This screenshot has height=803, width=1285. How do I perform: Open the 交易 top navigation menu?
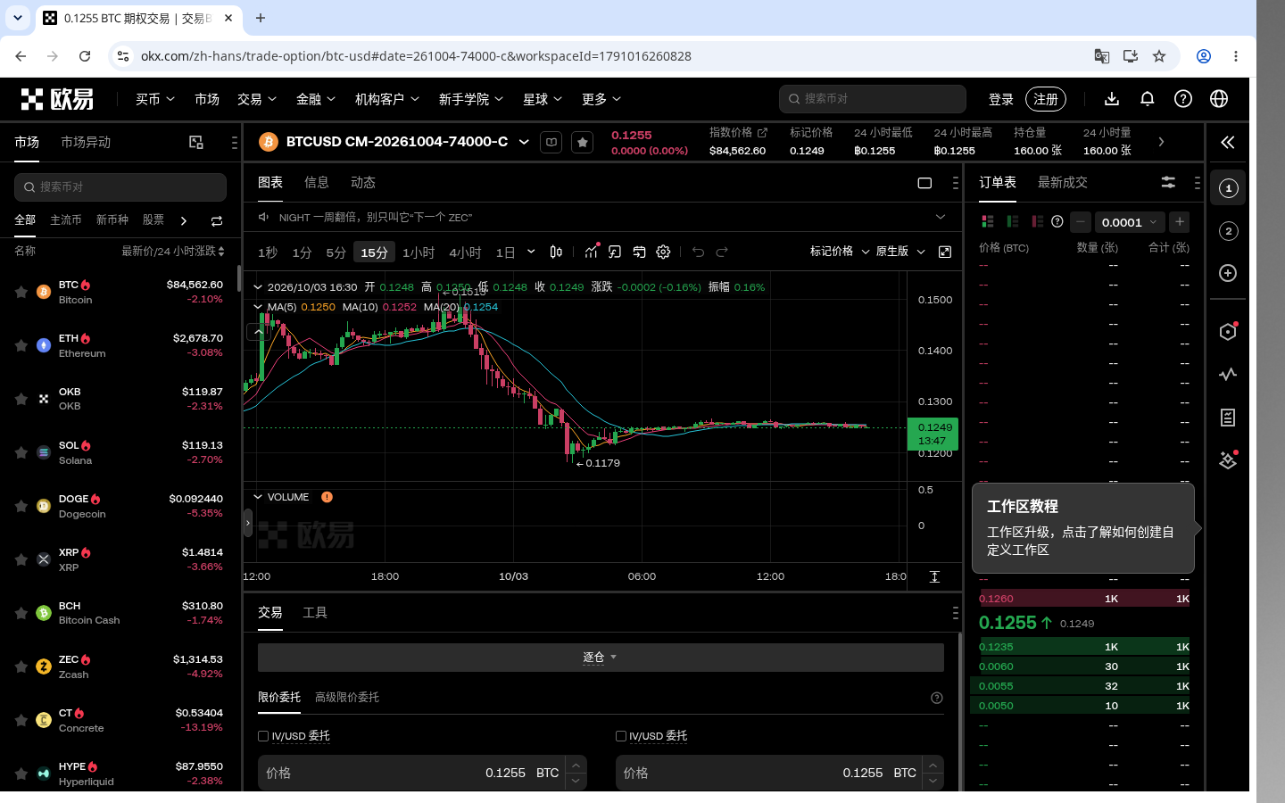point(257,99)
